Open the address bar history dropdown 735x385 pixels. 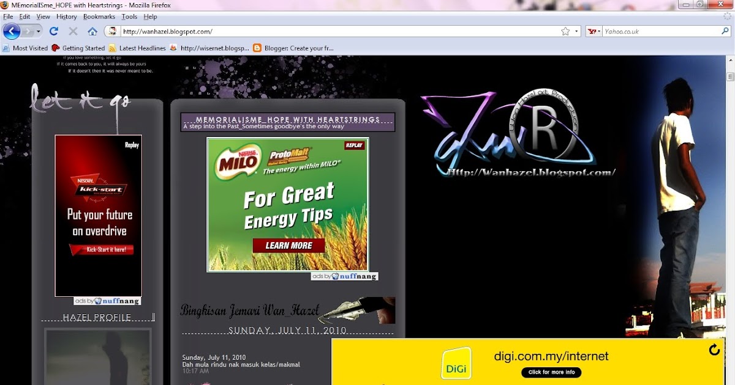576,31
